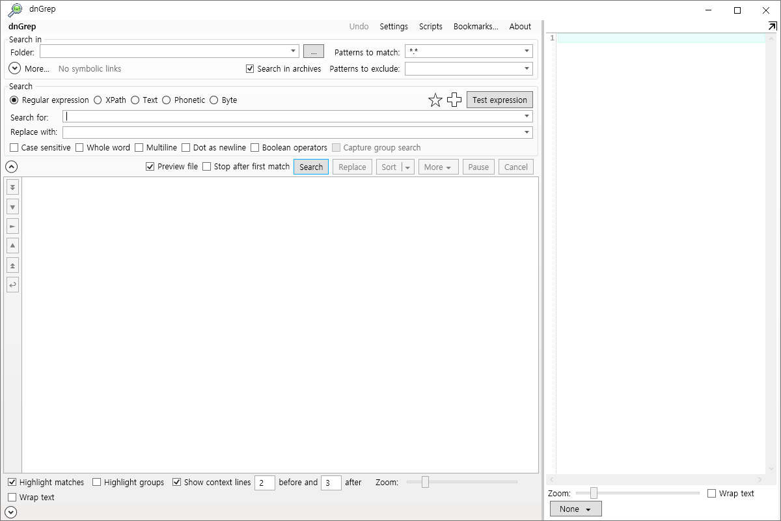Click the folder browse ... button

click(x=314, y=51)
